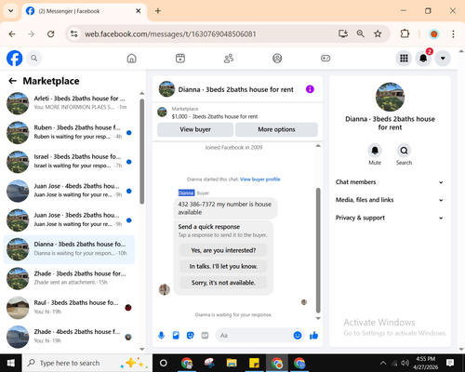Click the $1,000 listing title in the chat header
The width and height of the screenshot is (465, 372).
[x=215, y=116]
